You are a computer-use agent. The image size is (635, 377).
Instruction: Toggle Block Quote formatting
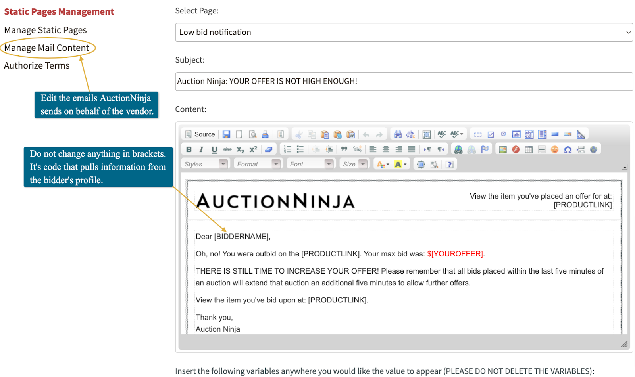(x=344, y=149)
